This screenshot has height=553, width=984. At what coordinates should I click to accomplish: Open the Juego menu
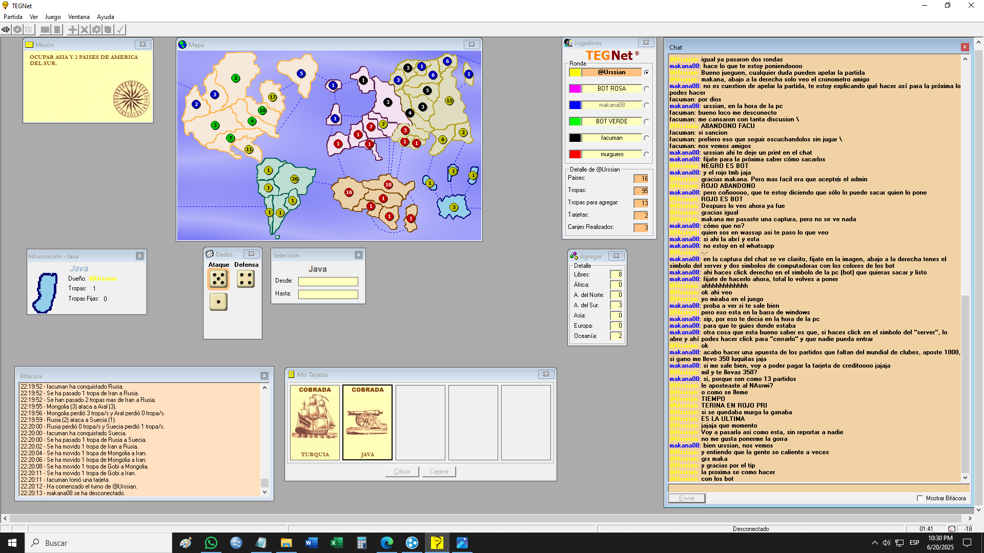pyautogui.click(x=53, y=17)
